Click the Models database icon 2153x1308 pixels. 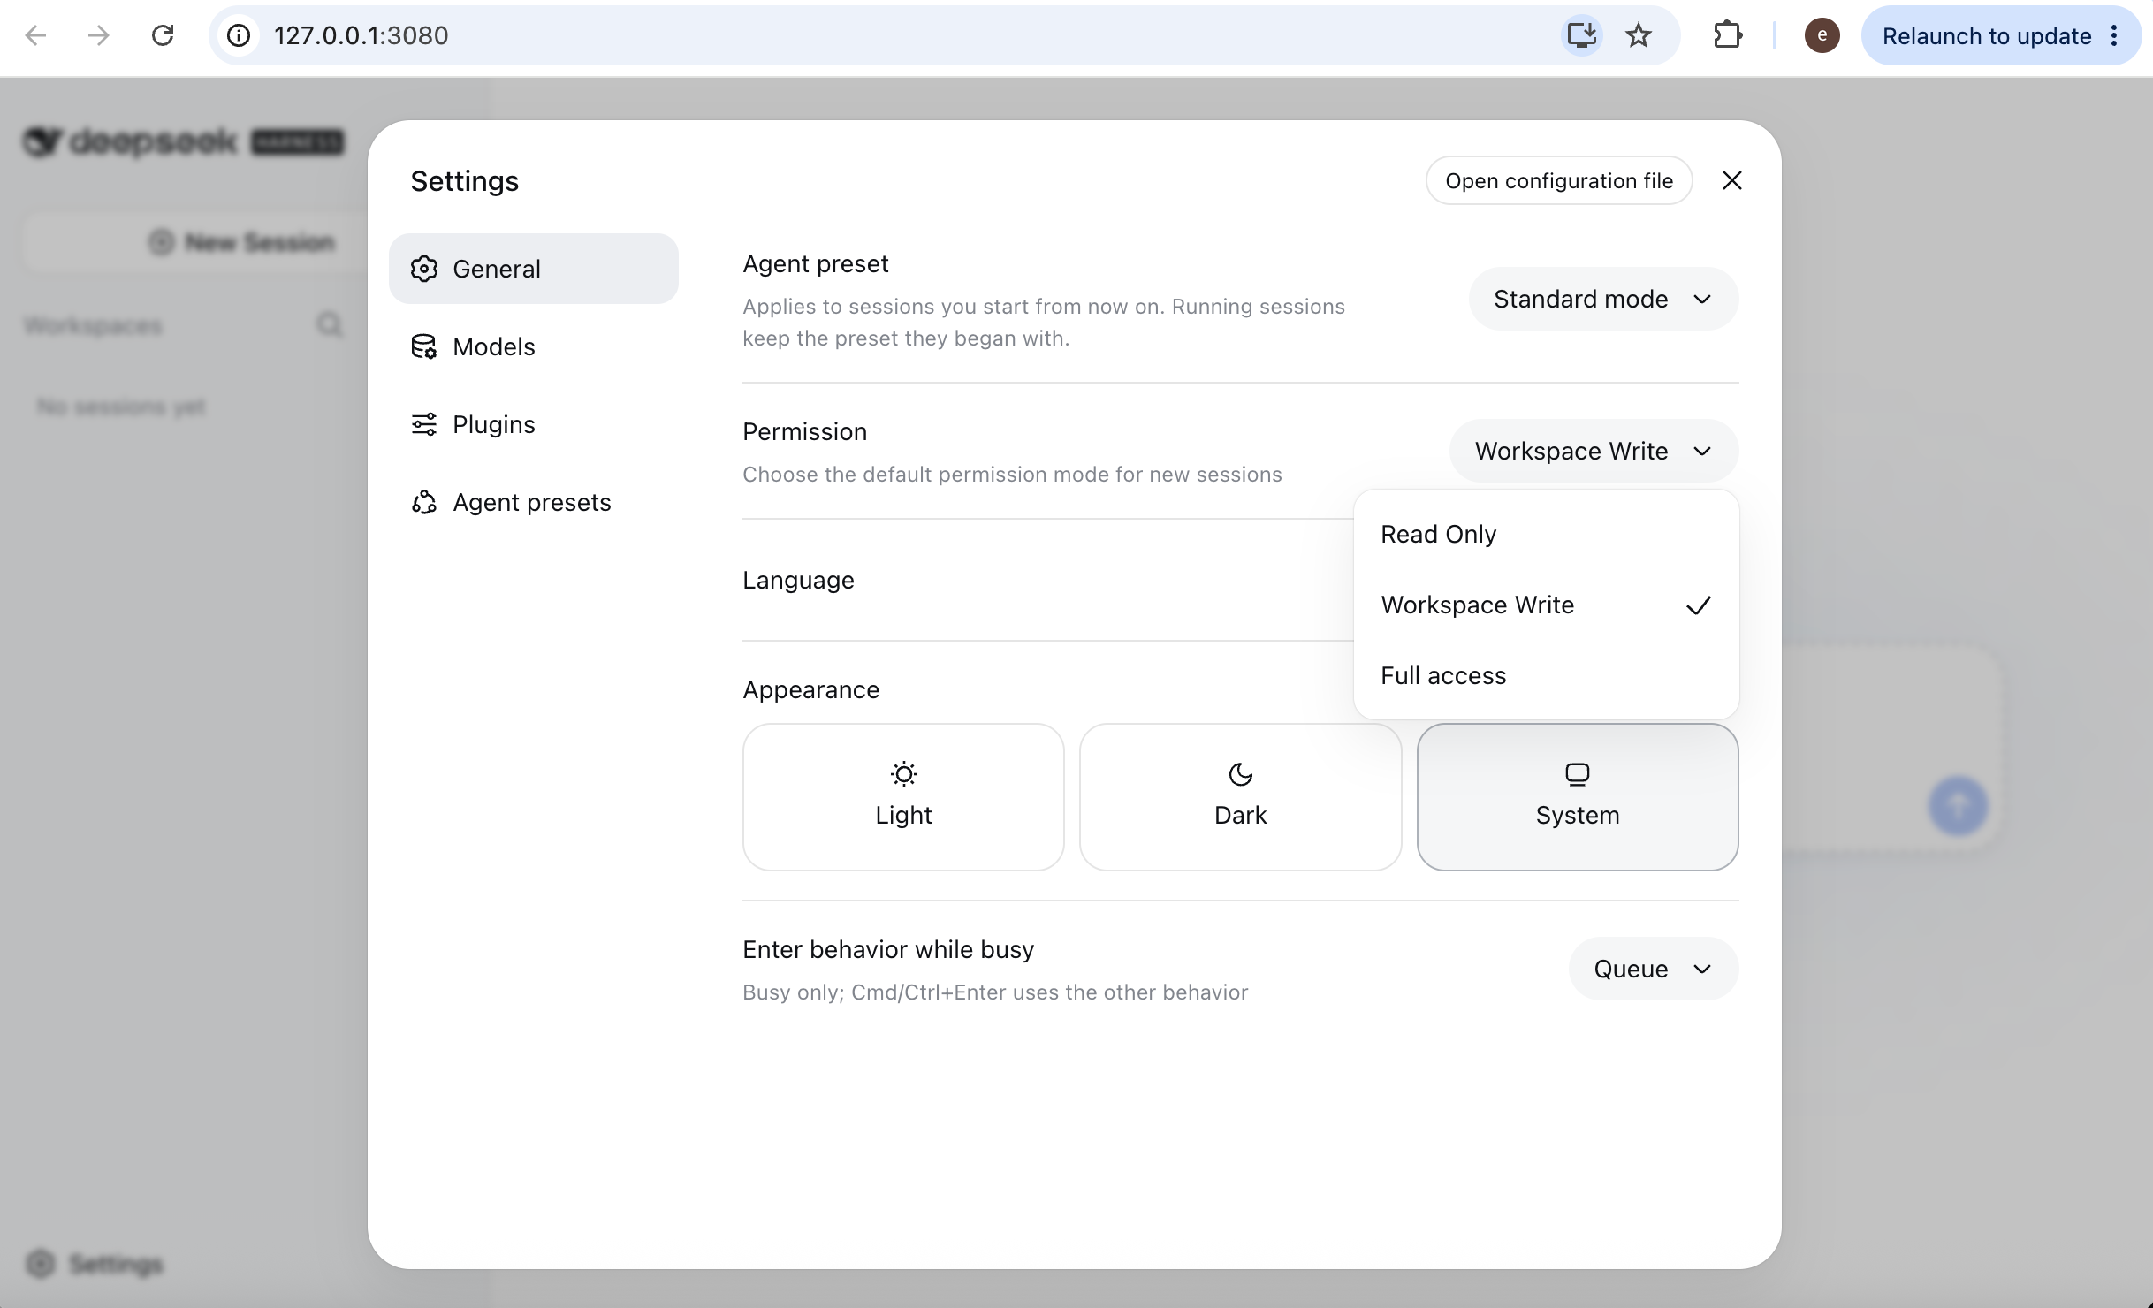[x=424, y=346]
